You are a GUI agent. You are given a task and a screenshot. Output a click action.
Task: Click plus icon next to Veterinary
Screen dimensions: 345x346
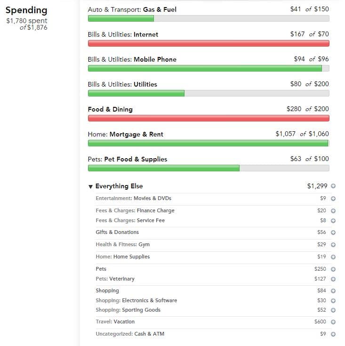tap(333, 279)
